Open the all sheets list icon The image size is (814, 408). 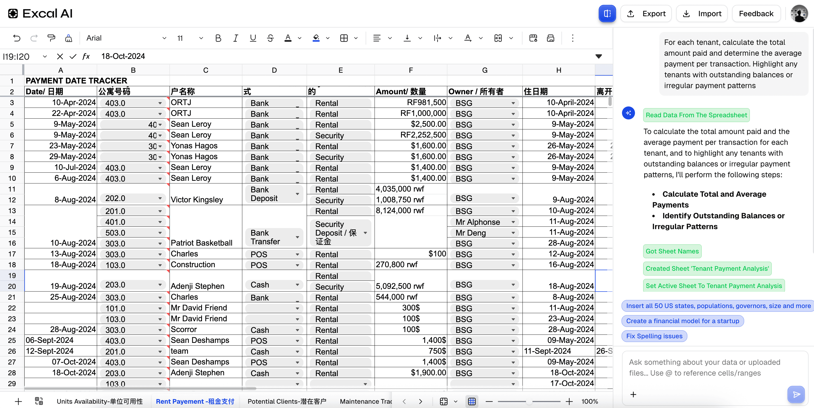coord(39,401)
